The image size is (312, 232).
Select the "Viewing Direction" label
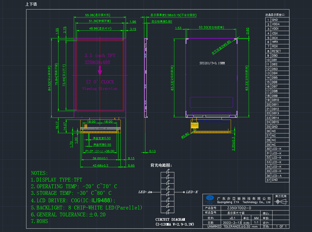(x=100, y=89)
